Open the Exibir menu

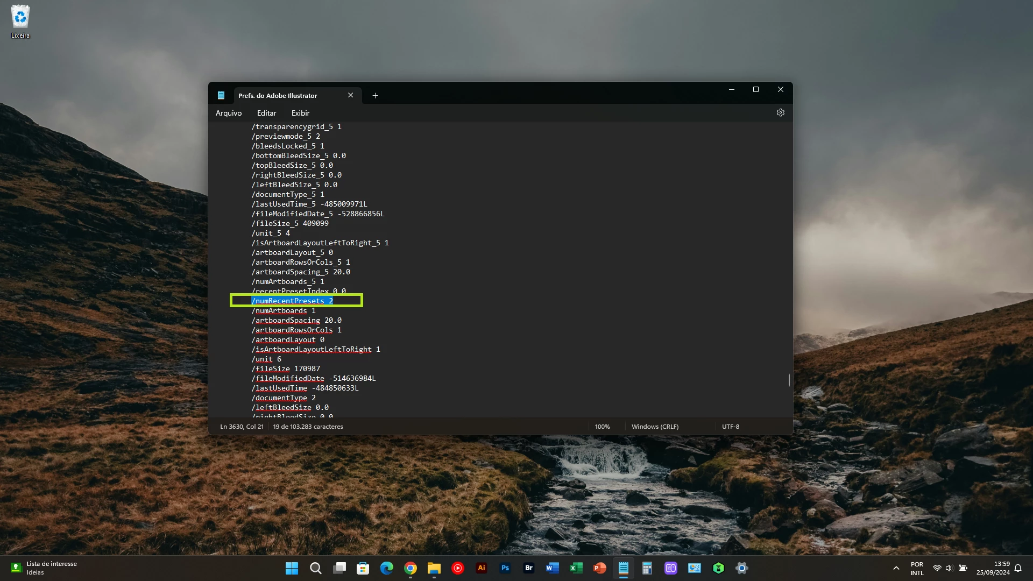pos(300,113)
